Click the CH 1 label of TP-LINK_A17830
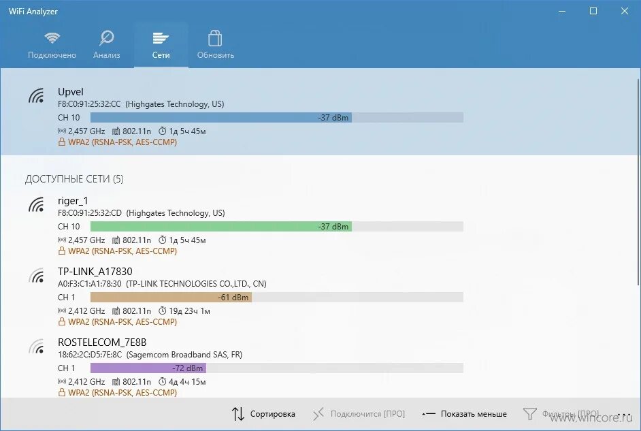 66,298
